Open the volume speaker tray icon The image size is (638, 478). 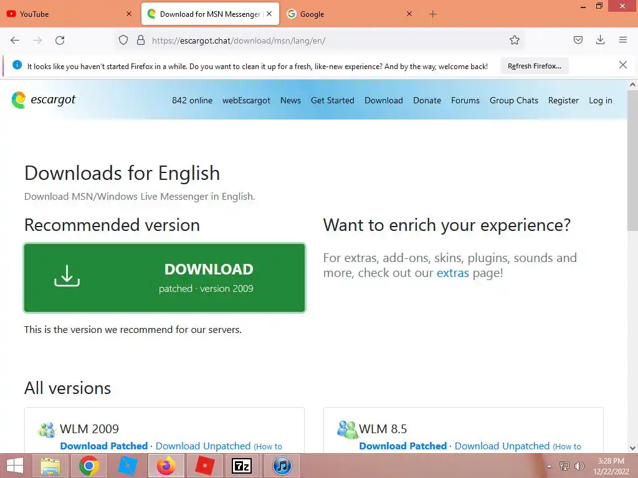pos(579,466)
